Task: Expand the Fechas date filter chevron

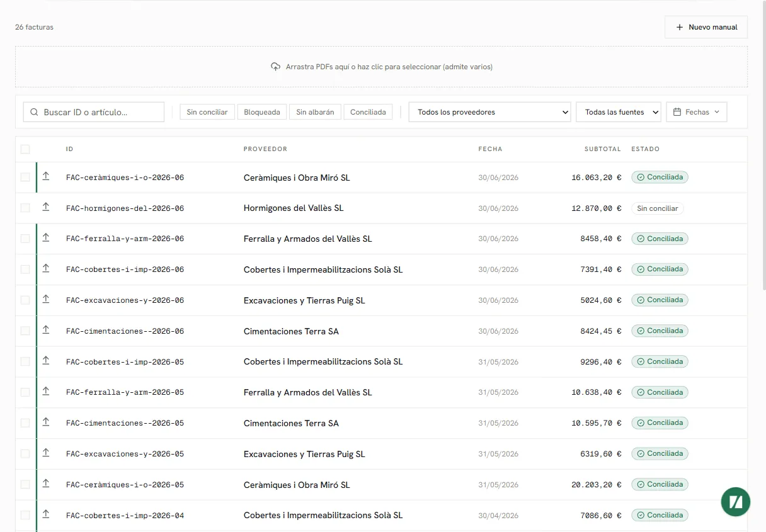Action: pos(717,112)
